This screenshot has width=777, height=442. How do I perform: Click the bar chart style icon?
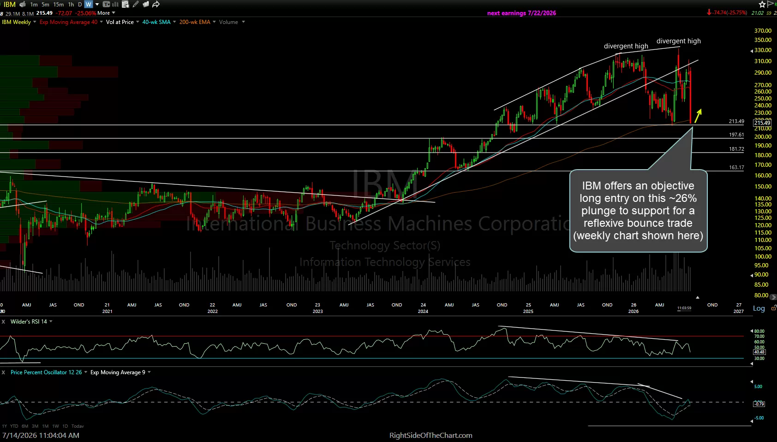pyautogui.click(x=115, y=4)
